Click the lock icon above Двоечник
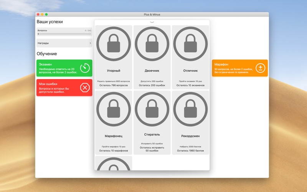This screenshot has width=307, height=192. click(x=152, y=44)
